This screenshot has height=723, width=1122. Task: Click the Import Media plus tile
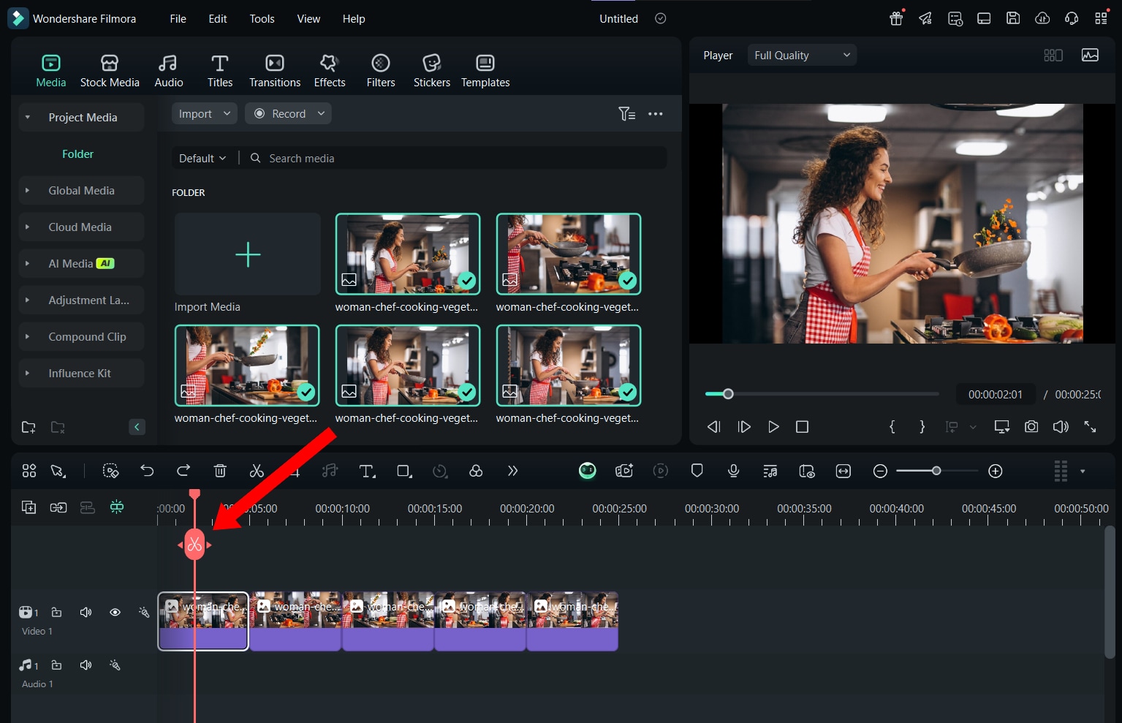(248, 254)
